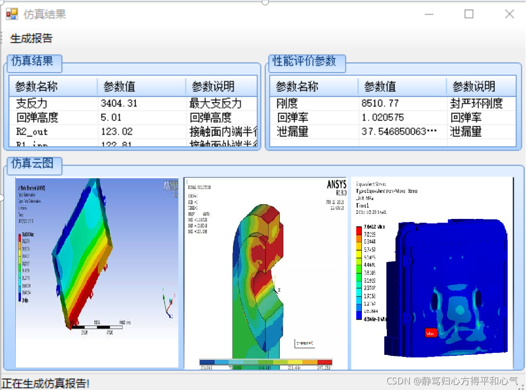The image size is (526, 390).
Task: Close the 仿真结果 window
Action: 509,14
